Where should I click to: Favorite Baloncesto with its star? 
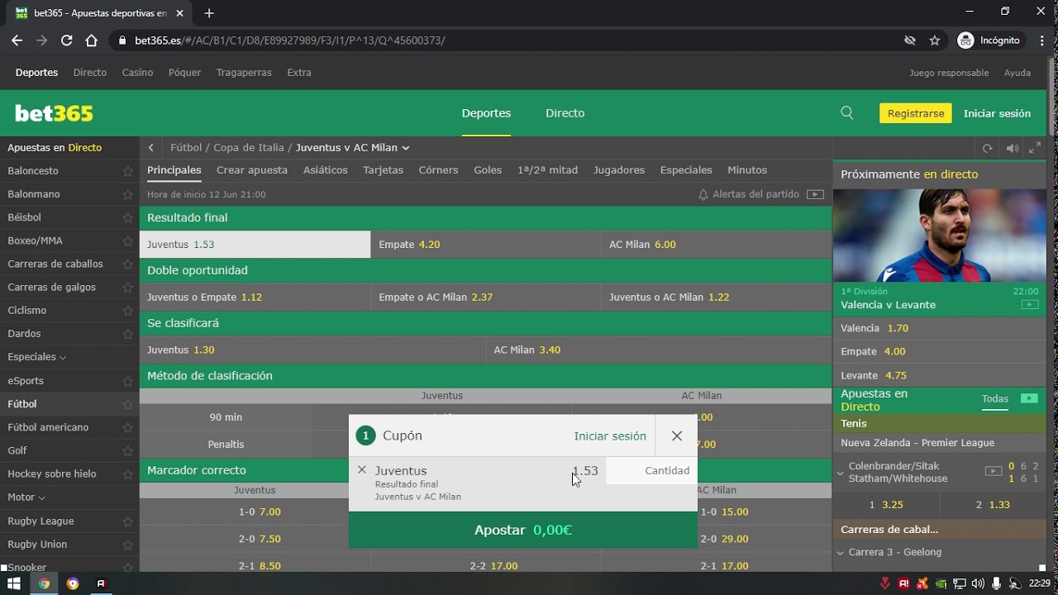pyautogui.click(x=127, y=171)
